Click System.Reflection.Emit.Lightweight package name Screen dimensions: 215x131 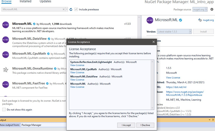(x=91, y=62)
